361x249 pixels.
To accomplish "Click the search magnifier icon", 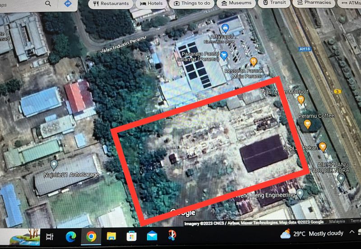I will tap(48, 4).
